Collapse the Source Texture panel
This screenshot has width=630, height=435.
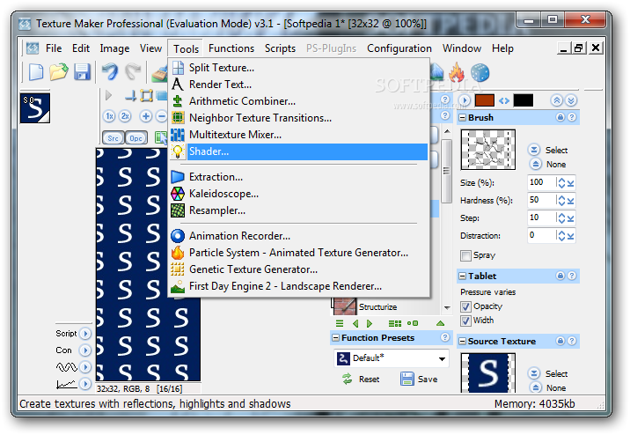(x=463, y=342)
